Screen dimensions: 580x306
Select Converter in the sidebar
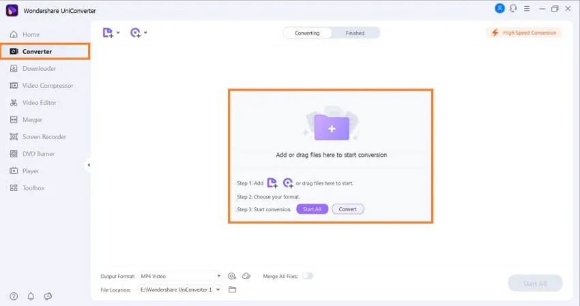(45, 51)
